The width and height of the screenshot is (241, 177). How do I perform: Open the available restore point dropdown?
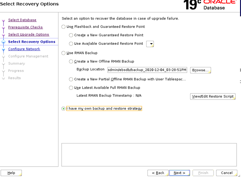(150, 44)
